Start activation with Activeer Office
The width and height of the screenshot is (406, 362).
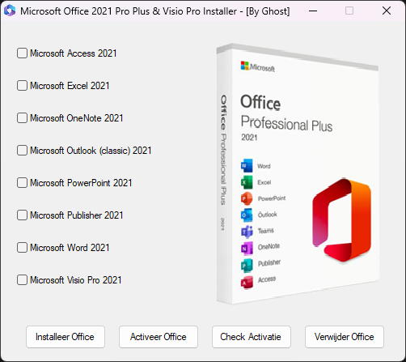[x=159, y=337]
